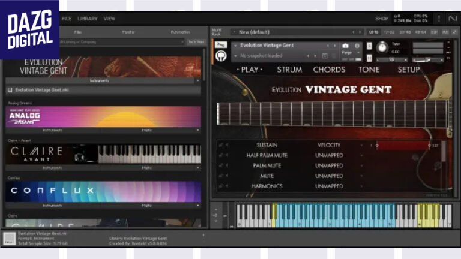Go to previous multi preset arrow

pyautogui.click(x=353, y=32)
